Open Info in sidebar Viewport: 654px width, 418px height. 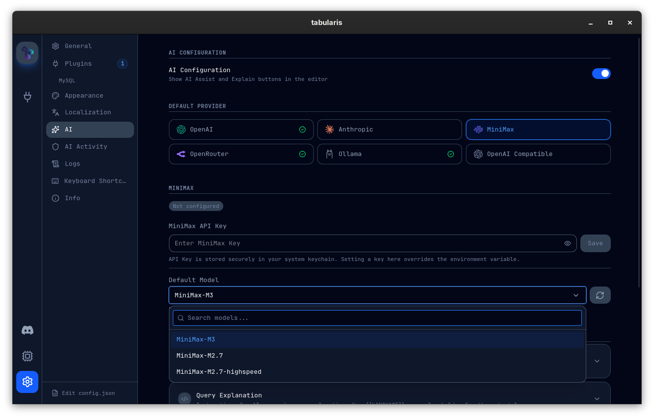pyautogui.click(x=90, y=198)
